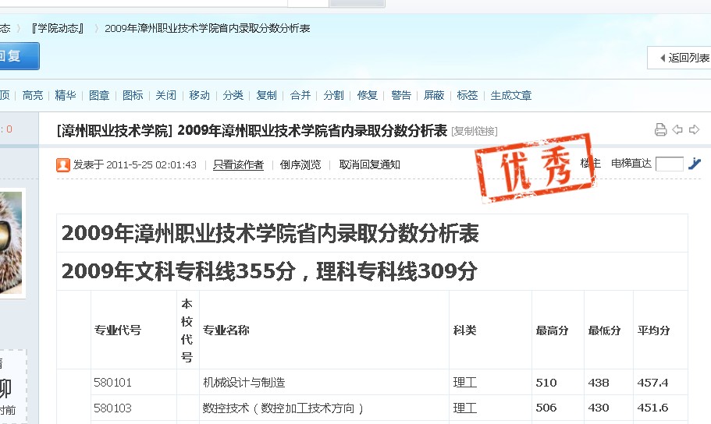Go to next thread with right arrow
This screenshot has height=424, width=711.
coord(695,130)
